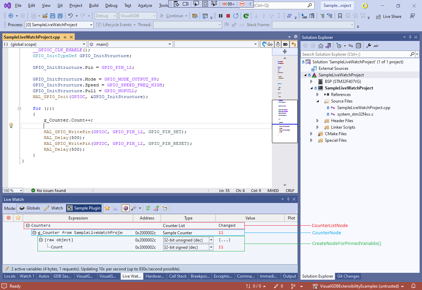The height and width of the screenshot is (290, 422).
Task: Toggle the star favorites column header in Live Watch
Action: click(x=18, y=218)
